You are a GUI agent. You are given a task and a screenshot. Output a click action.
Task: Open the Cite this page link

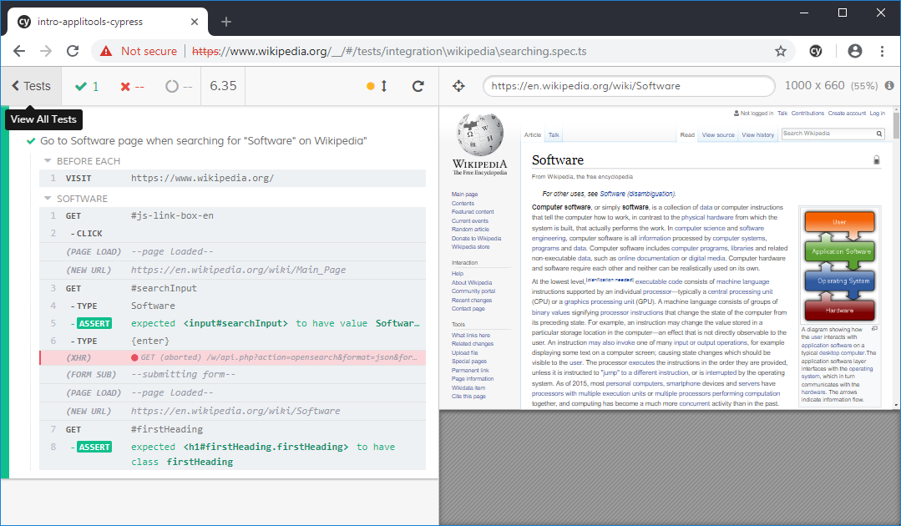(468, 397)
